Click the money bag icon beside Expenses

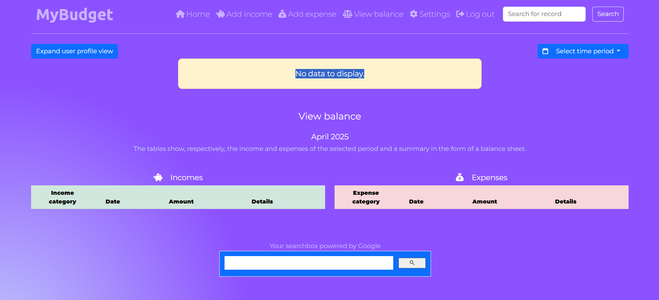coord(460,178)
